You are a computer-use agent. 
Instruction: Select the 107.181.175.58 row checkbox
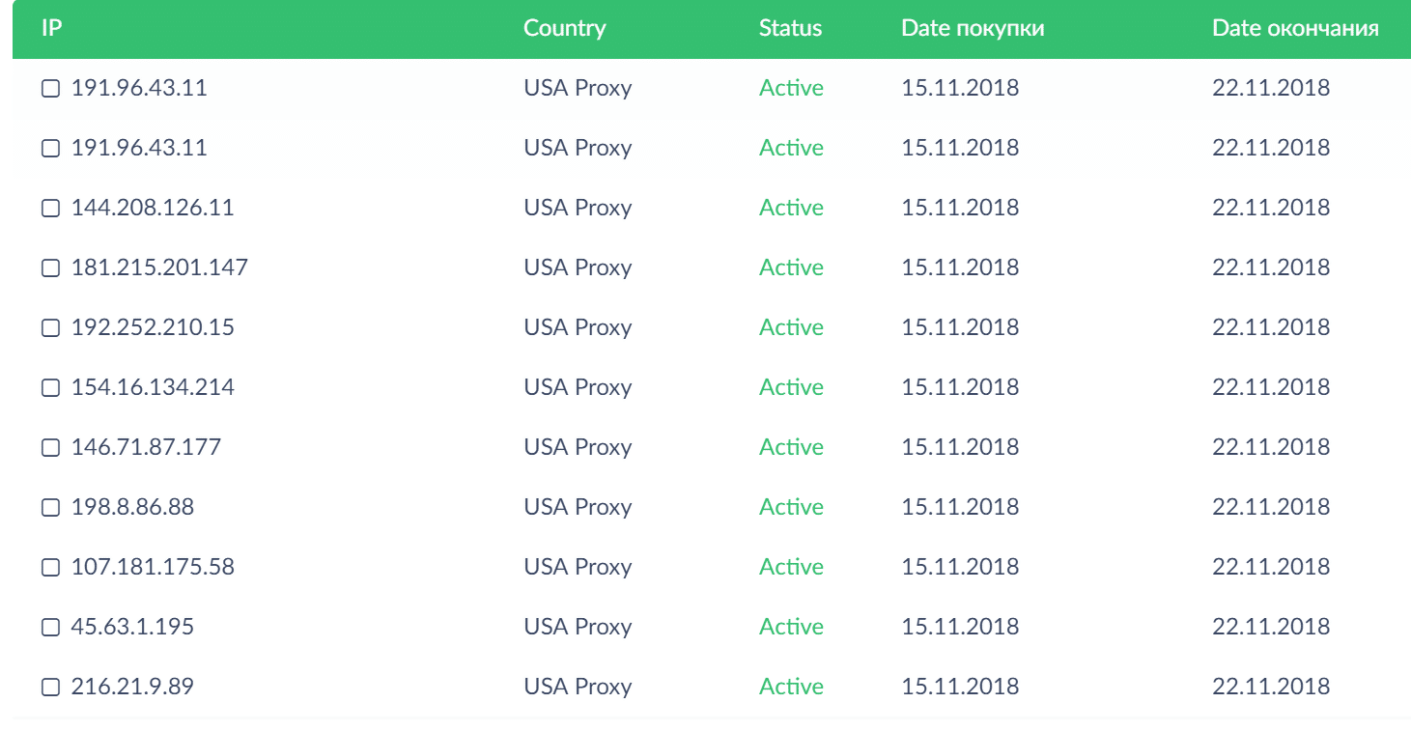[x=50, y=568]
